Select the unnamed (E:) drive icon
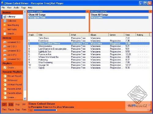 click(x=5, y=51)
